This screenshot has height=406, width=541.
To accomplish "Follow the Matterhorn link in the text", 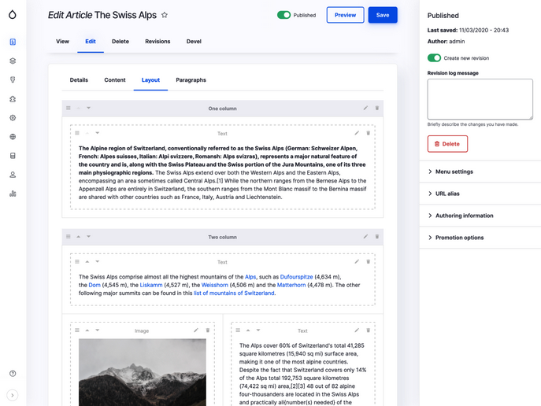I will 291,285.
